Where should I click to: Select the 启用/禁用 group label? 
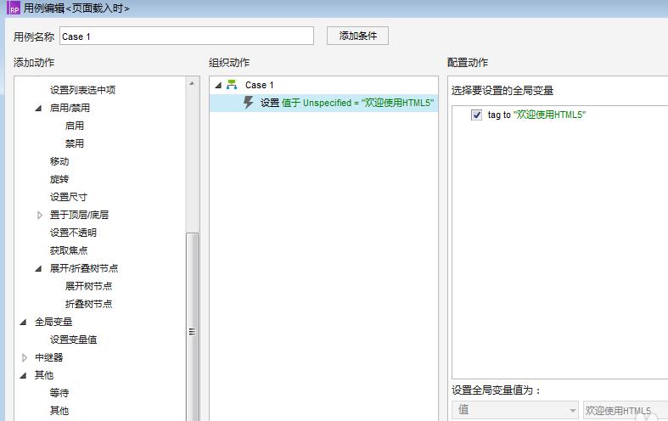pos(70,108)
